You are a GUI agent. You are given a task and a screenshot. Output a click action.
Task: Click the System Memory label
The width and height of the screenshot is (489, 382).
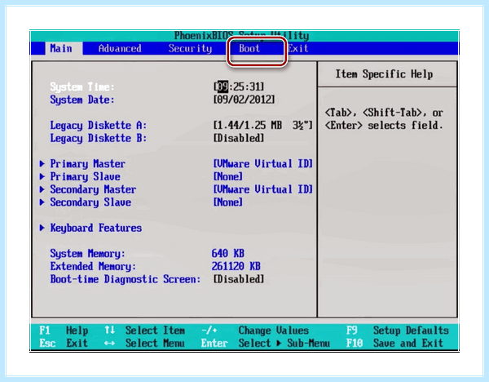pyautogui.click(x=88, y=253)
